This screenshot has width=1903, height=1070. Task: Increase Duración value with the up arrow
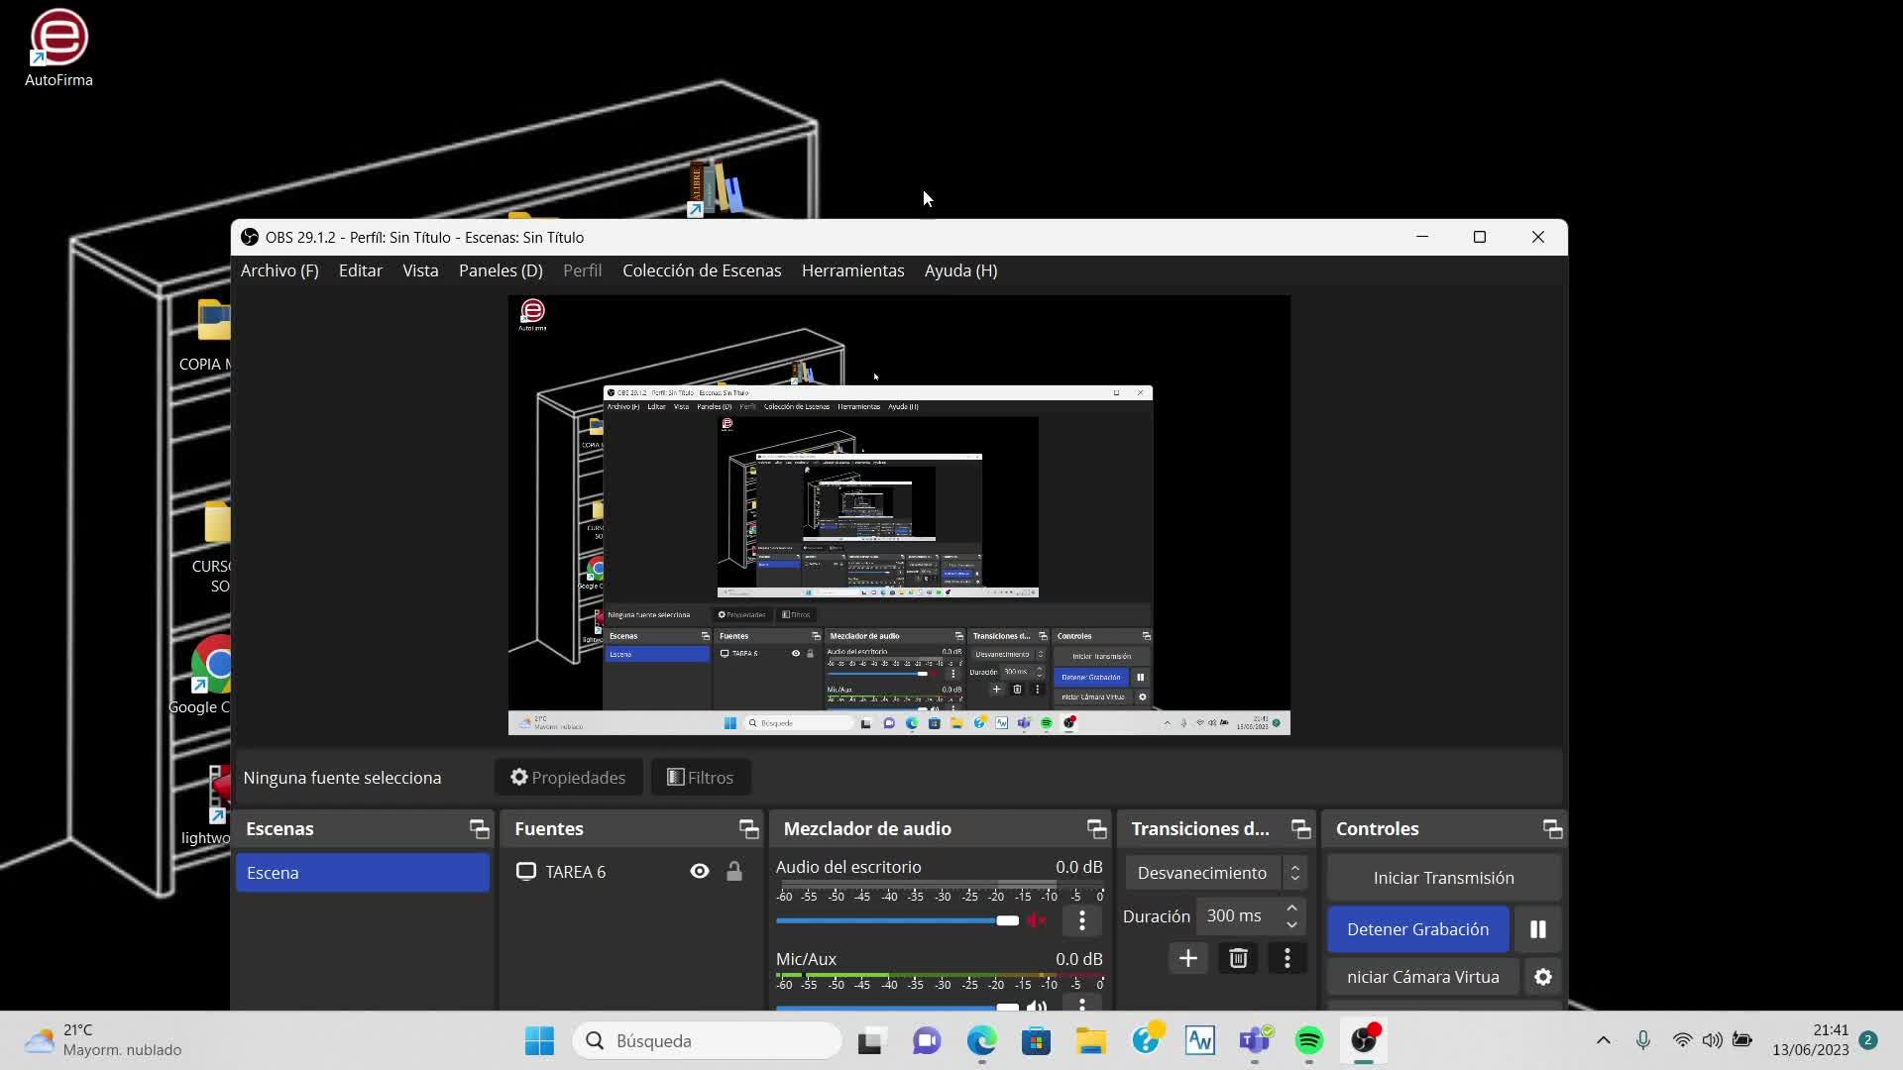[1291, 908]
